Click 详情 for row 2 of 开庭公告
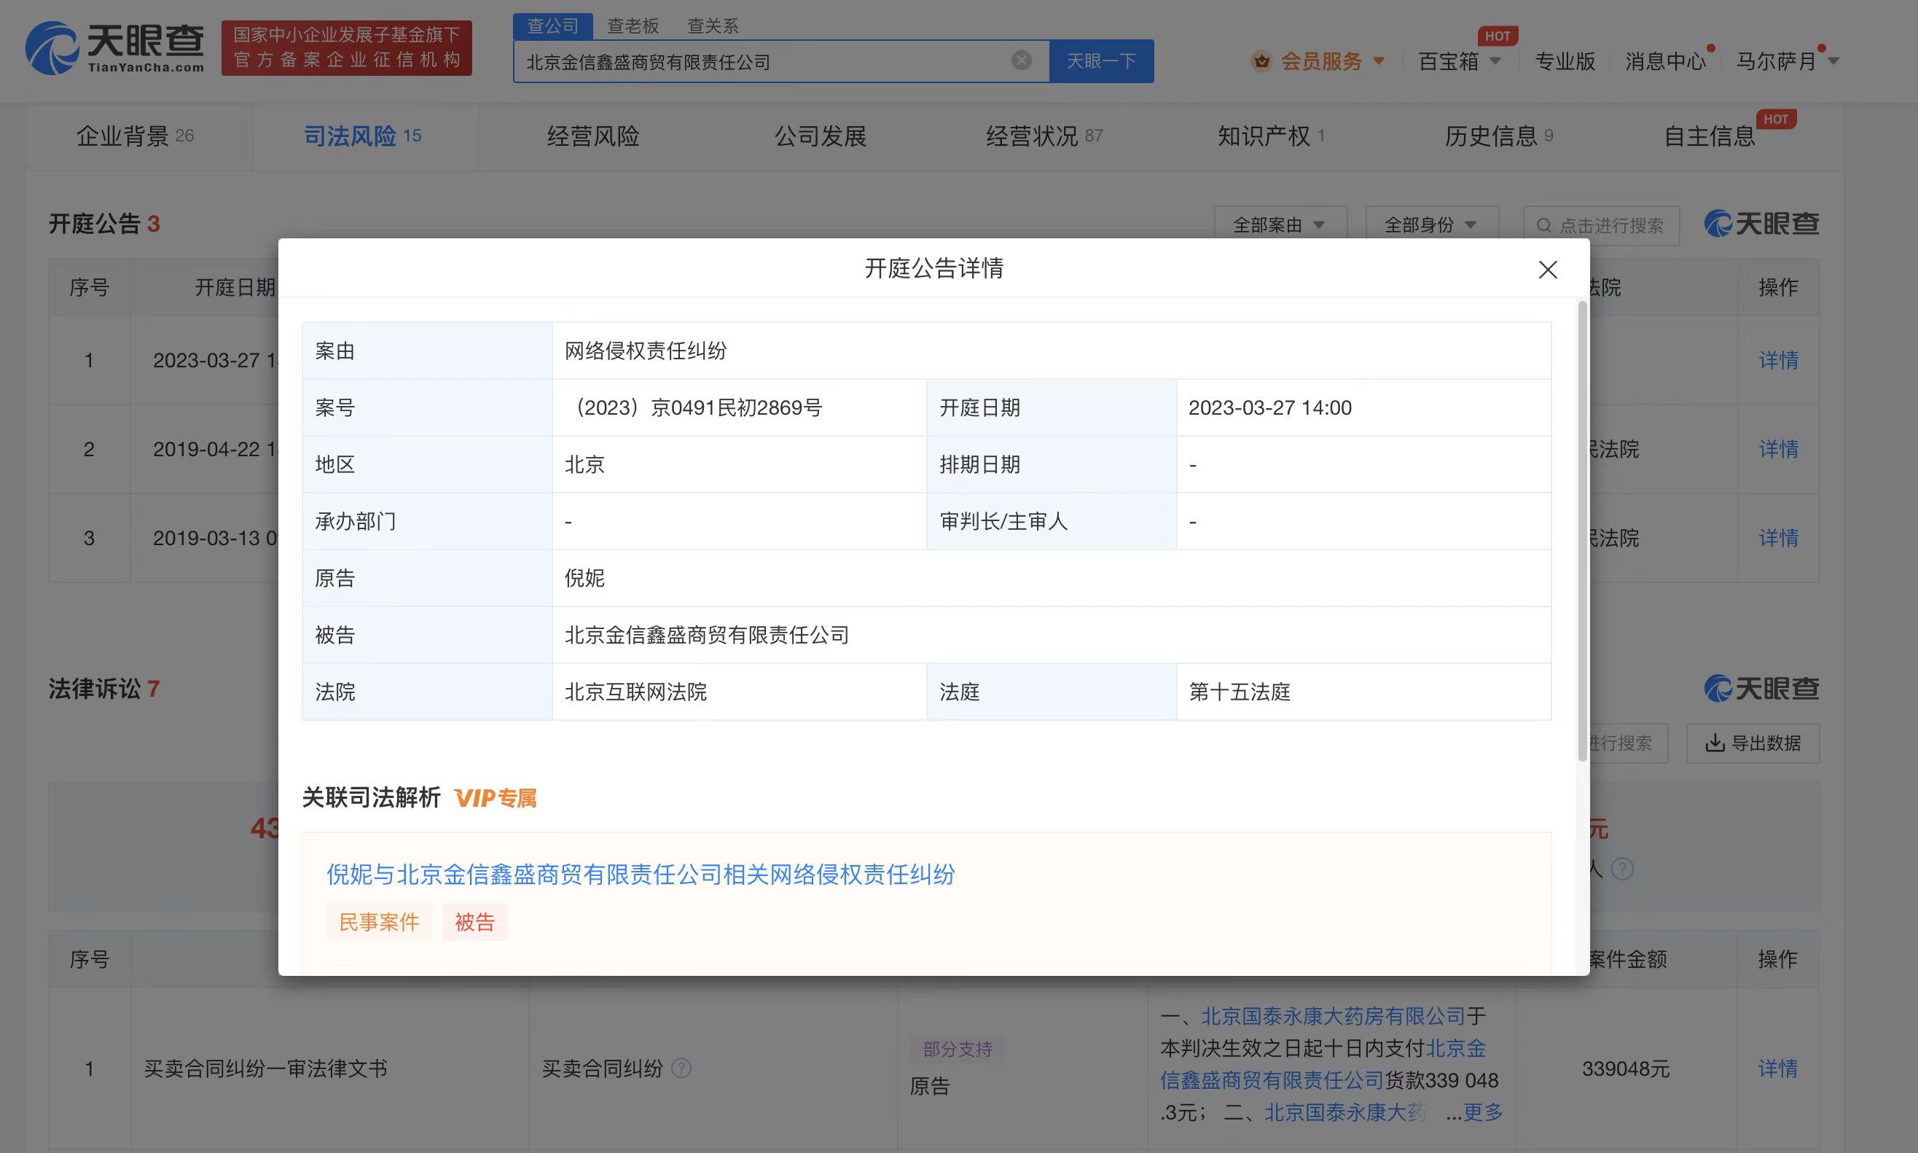 (x=1778, y=448)
